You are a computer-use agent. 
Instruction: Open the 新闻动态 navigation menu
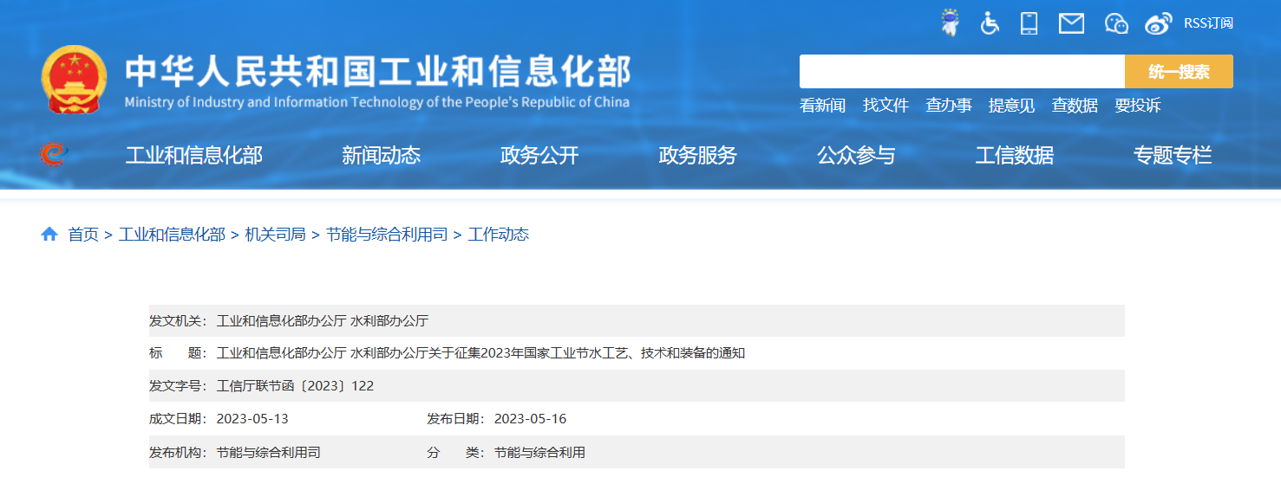[x=381, y=156]
